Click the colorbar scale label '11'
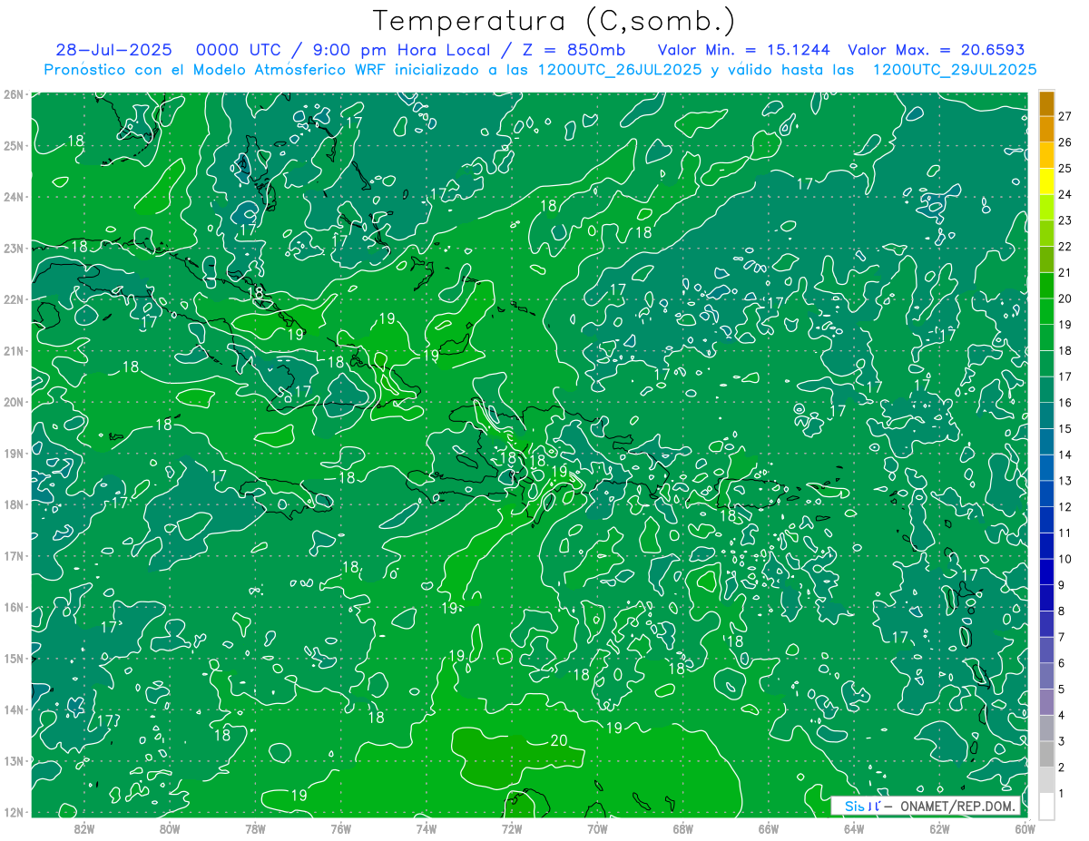This screenshot has height=841, width=1089. point(1064,533)
